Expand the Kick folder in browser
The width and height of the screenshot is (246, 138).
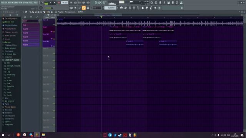[7, 84]
